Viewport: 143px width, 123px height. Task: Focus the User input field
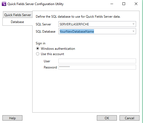tap(97, 61)
